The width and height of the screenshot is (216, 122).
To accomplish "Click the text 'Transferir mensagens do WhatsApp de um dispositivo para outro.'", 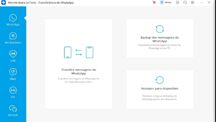I will pyautogui.click(x=78, y=80).
